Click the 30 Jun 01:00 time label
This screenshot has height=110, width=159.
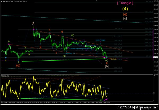click(x=83, y=103)
